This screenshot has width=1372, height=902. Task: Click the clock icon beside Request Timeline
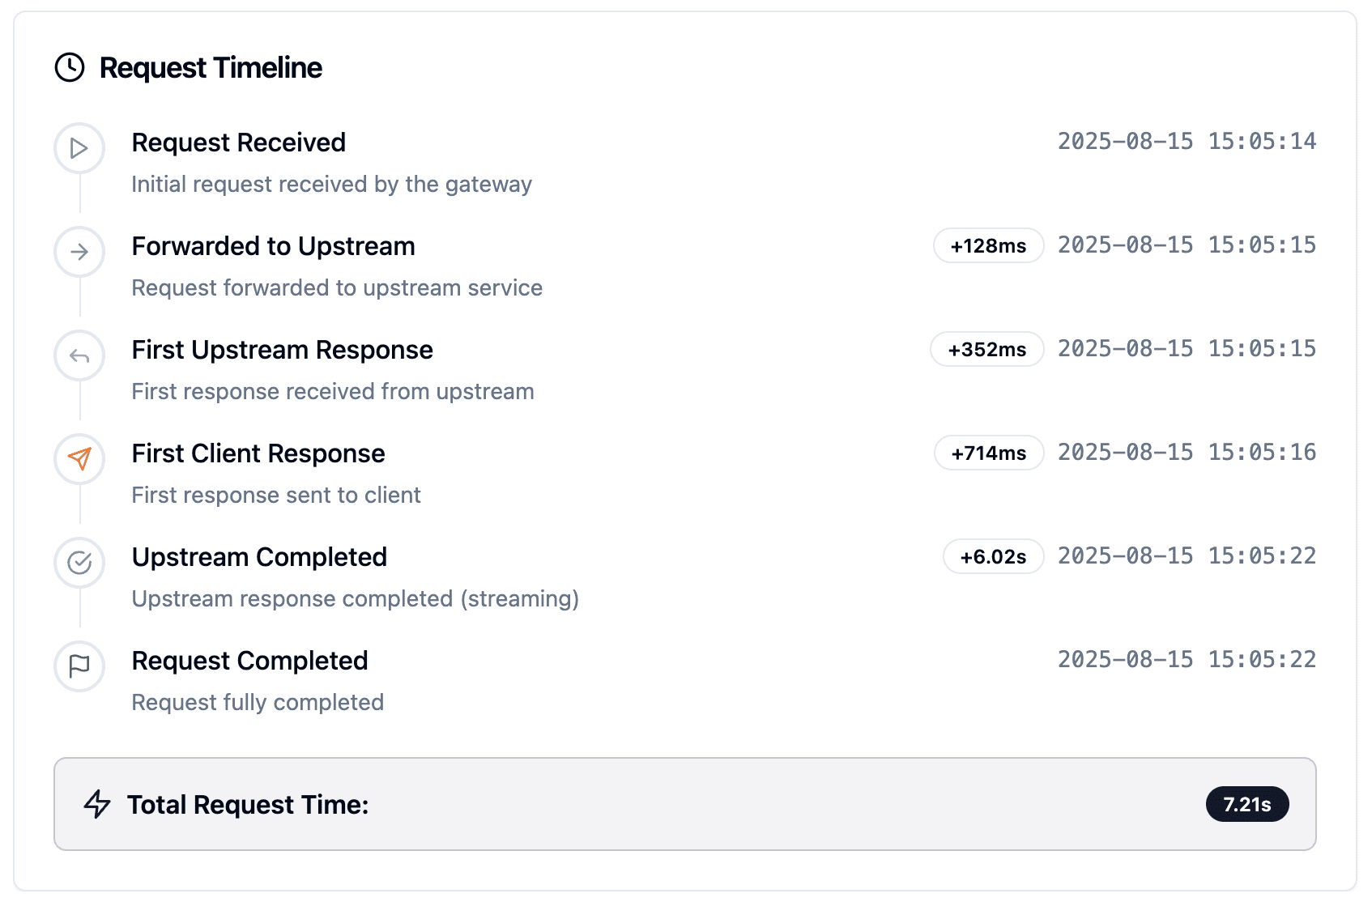(x=70, y=67)
